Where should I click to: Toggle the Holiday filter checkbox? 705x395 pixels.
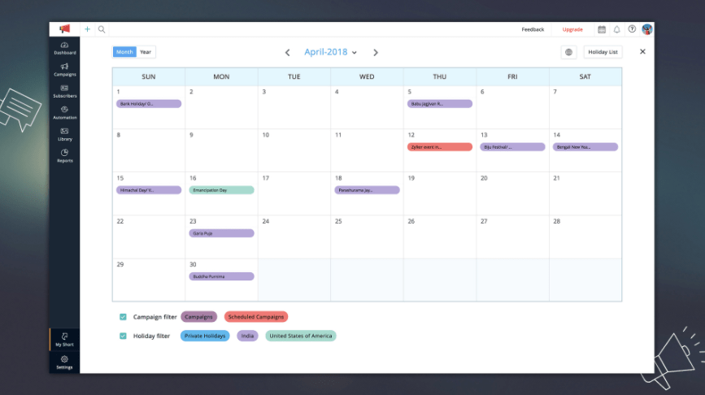(x=123, y=336)
